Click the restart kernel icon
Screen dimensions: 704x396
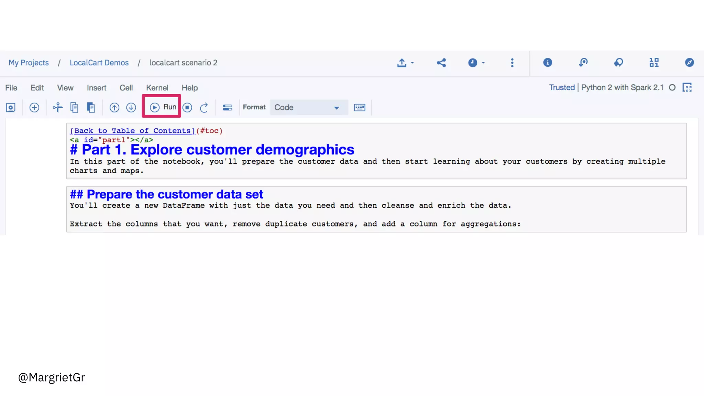204,108
